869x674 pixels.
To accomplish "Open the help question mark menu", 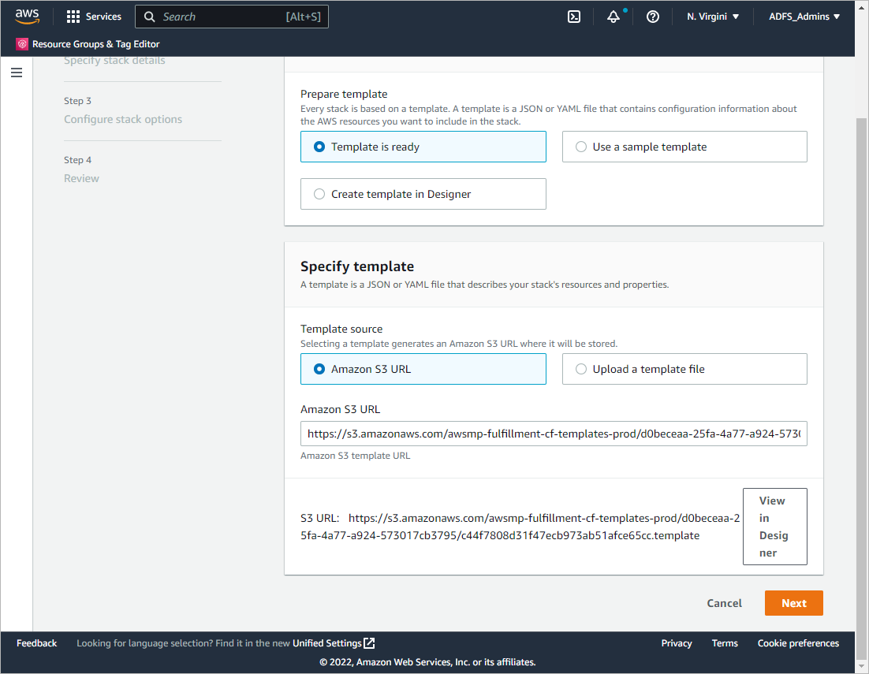I will click(x=653, y=17).
